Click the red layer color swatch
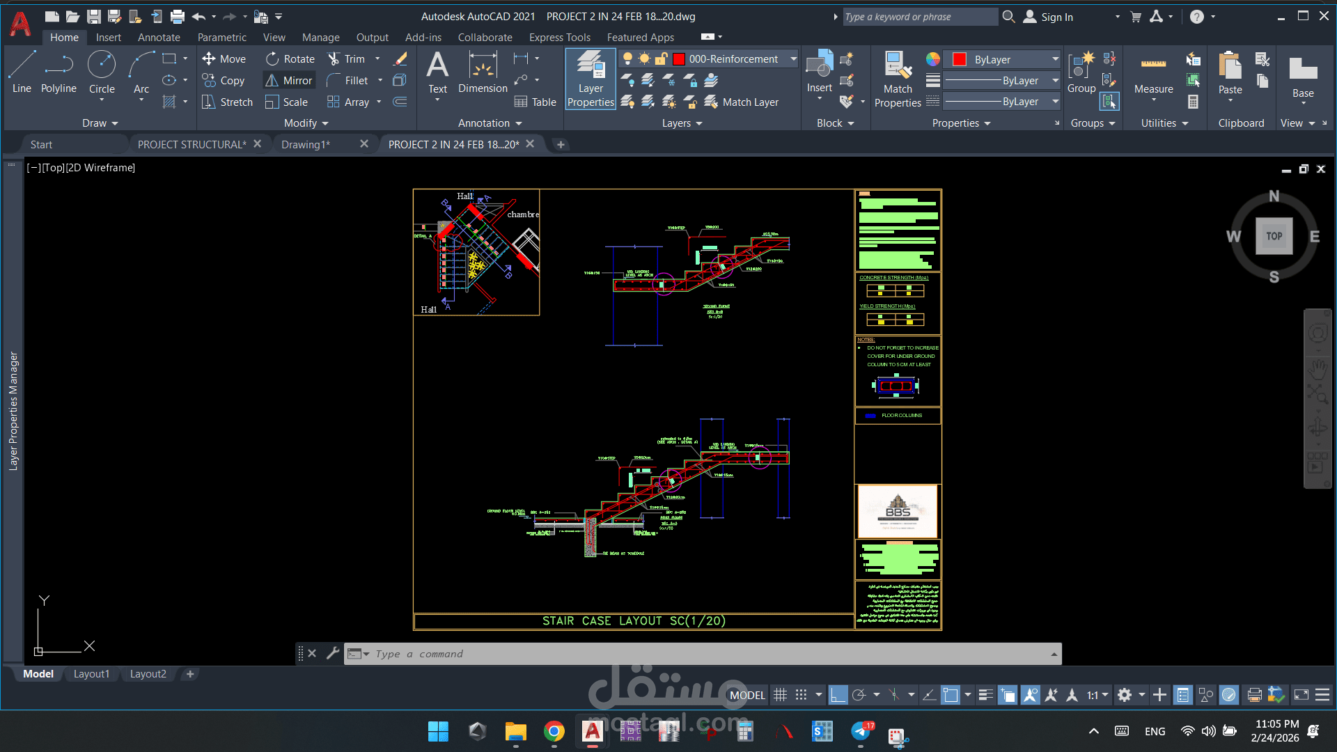The height and width of the screenshot is (752, 1337). 679,59
